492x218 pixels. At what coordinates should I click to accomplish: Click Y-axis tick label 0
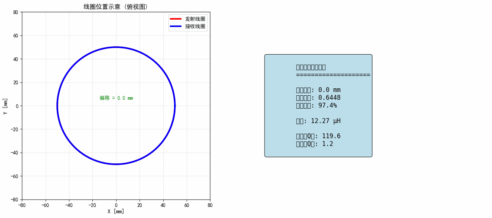17,106
